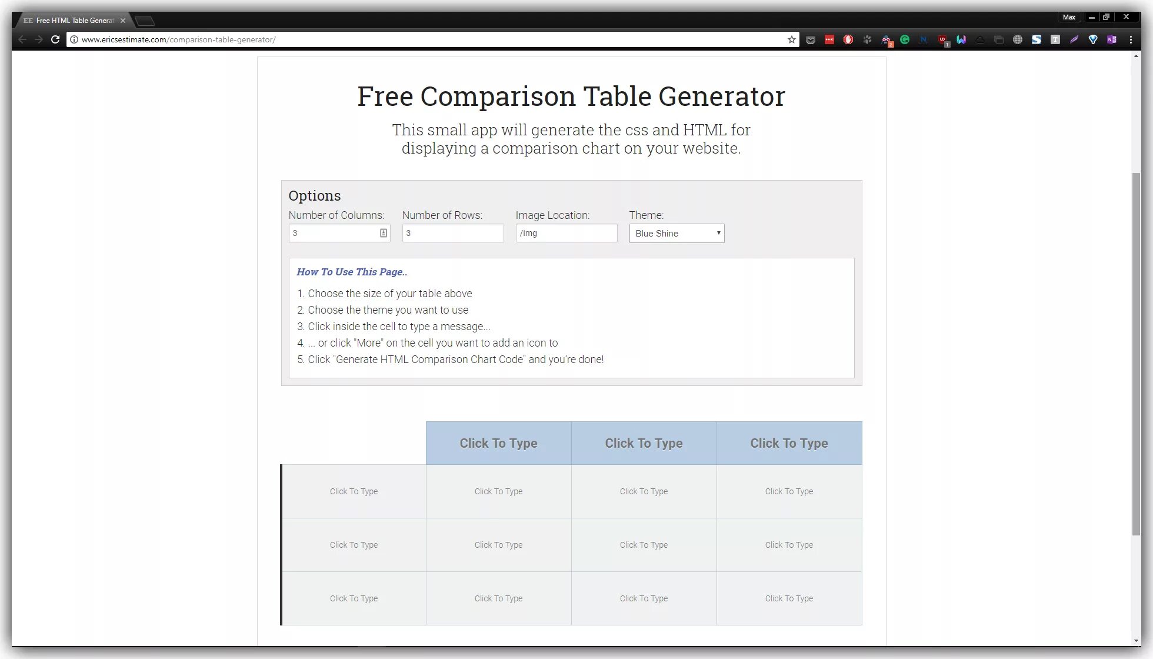Viewport: 1153px width, 659px height.
Task: Click the Number of Columns increment stepper
Action: [384, 231]
